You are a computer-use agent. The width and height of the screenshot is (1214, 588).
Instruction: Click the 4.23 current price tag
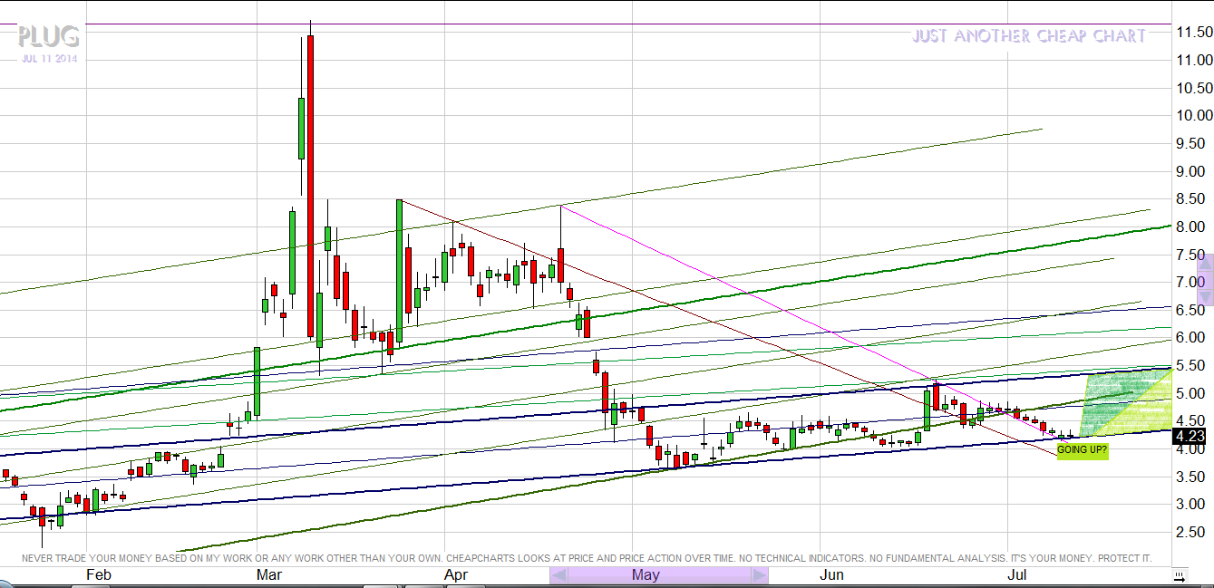pos(1191,437)
